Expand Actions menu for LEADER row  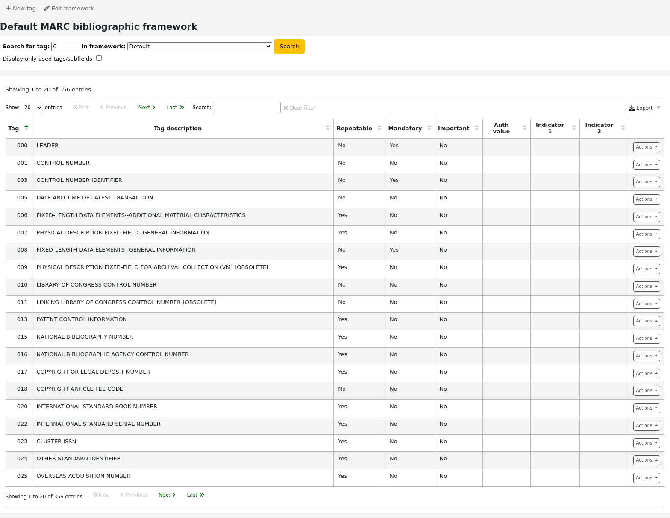click(646, 147)
